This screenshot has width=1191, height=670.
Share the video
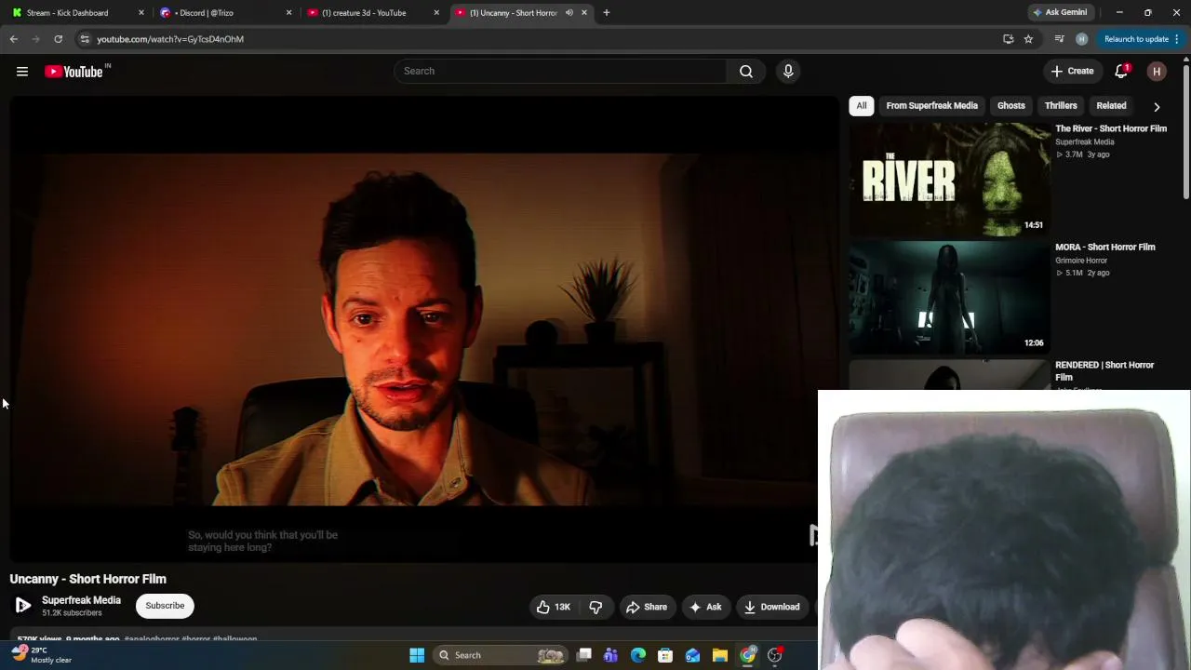click(647, 607)
